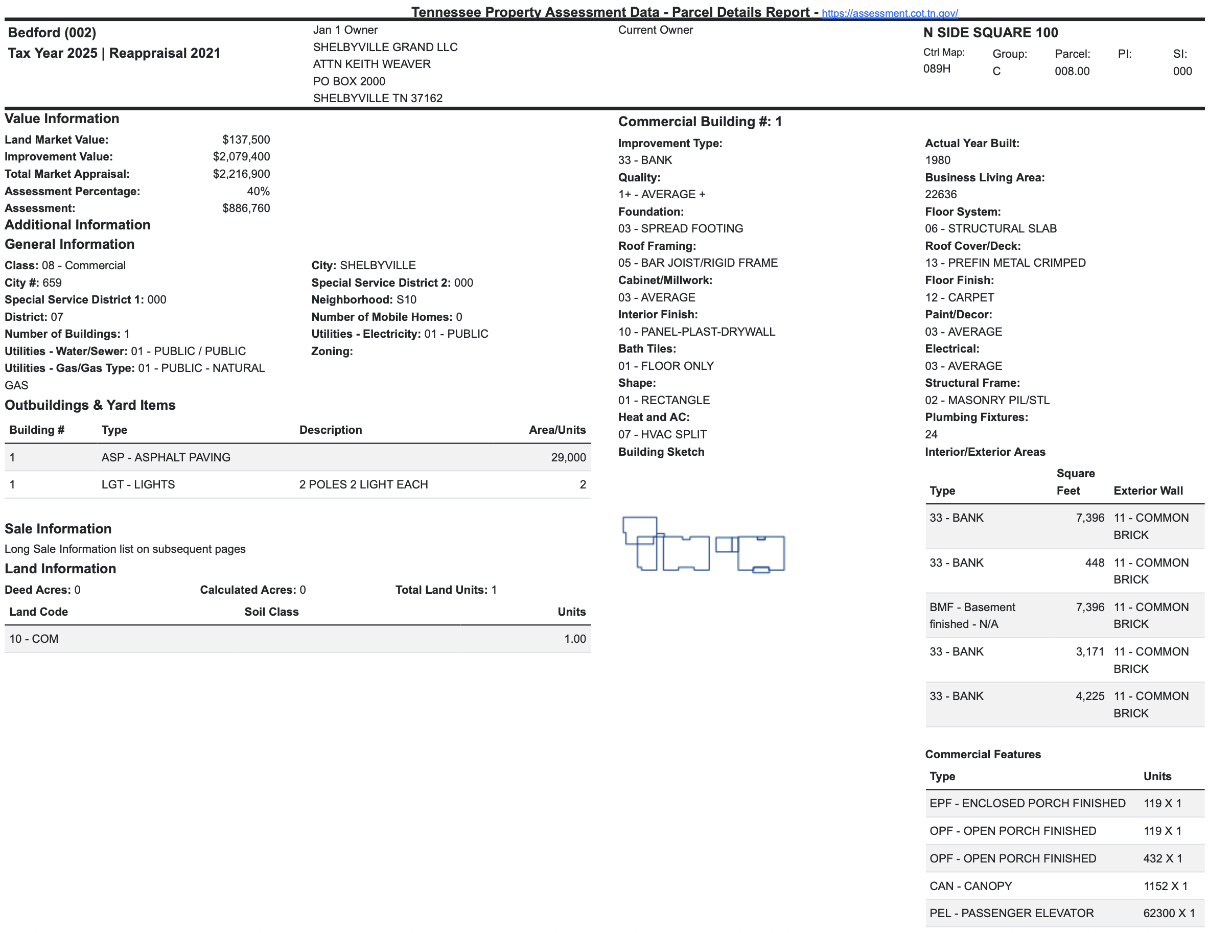This screenshot has width=1208, height=933.
Task: Click the building sketch thumbnail
Action: tap(703, 544)
